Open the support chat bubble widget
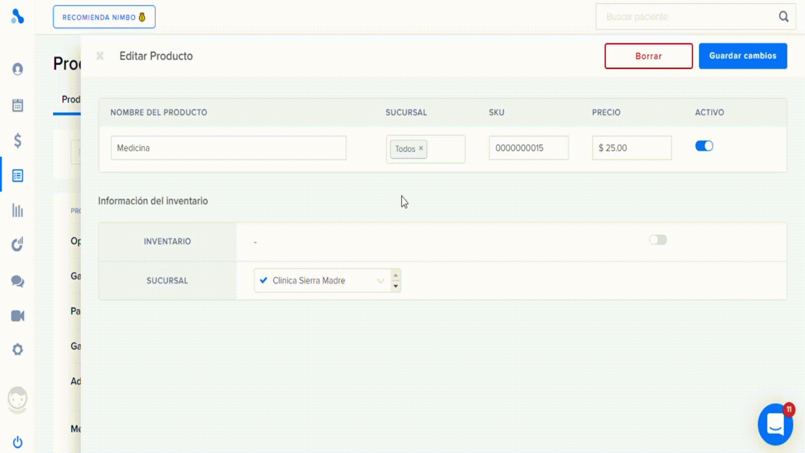 coord(775,424)
